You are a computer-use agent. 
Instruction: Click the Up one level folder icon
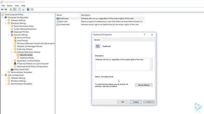pyautogui.click(x=11, y=9)
